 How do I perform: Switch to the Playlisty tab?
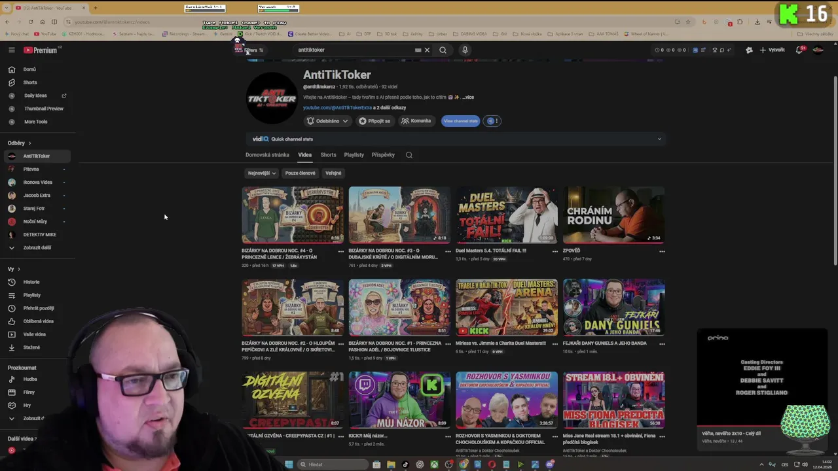(x=354, y=155)
